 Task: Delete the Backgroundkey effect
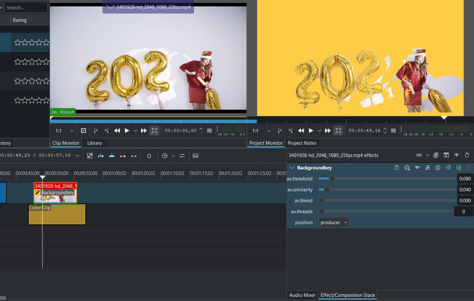tap(469, 168)
